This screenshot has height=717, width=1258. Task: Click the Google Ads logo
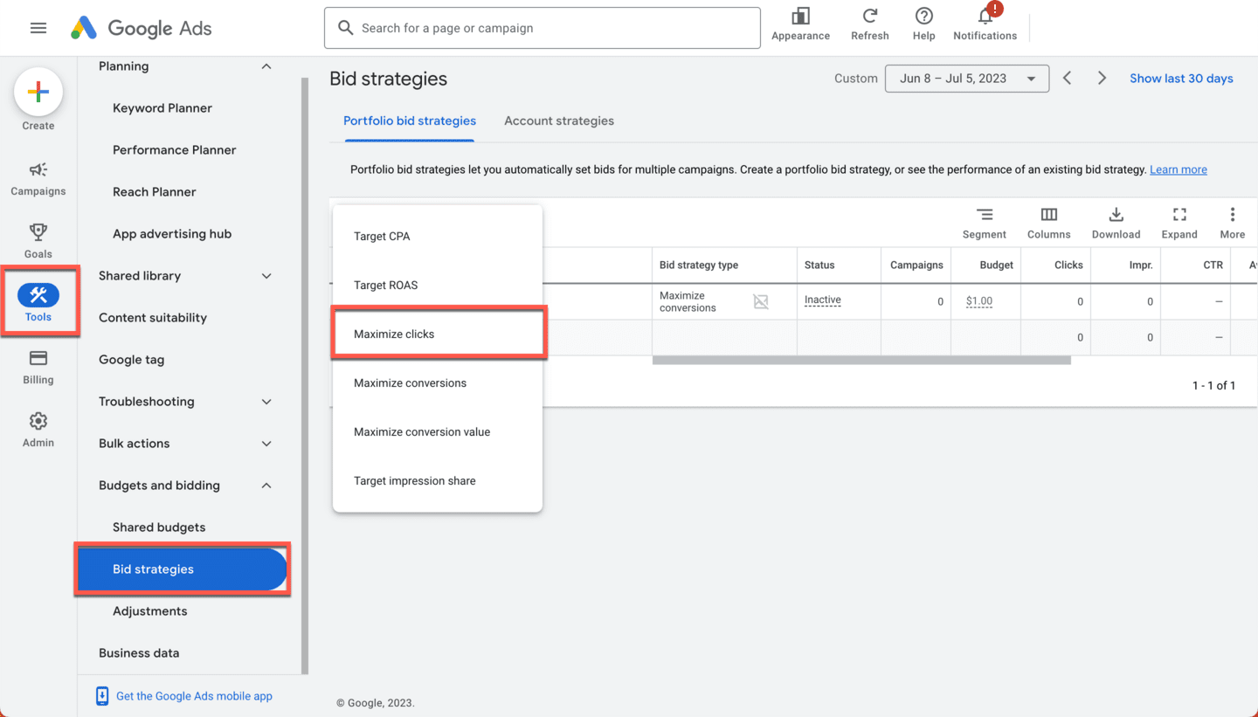pos(142,28)
